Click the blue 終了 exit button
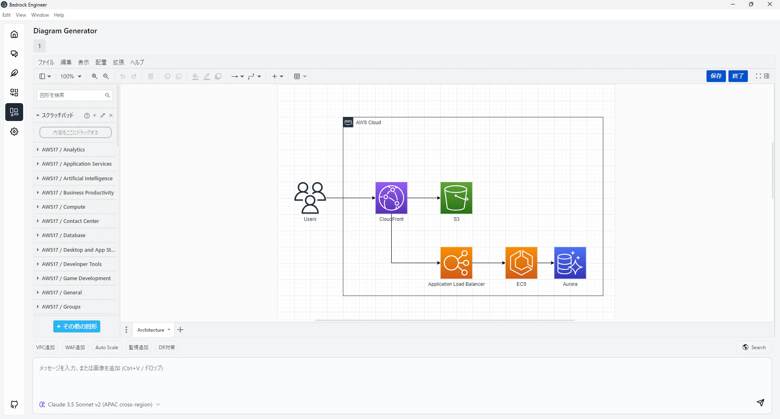The image size is (780, 419). point(738,76)
